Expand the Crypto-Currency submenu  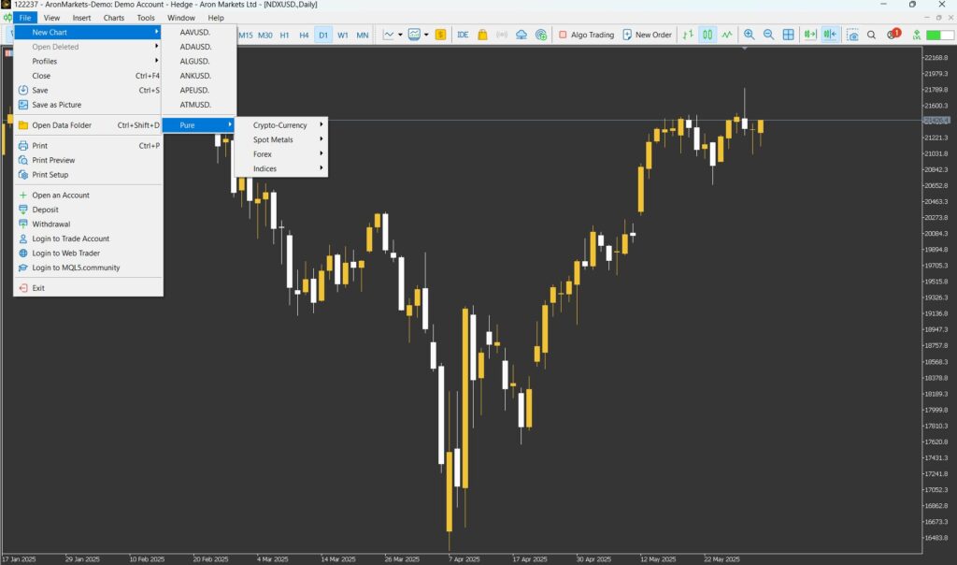click(x=281, y=125)
